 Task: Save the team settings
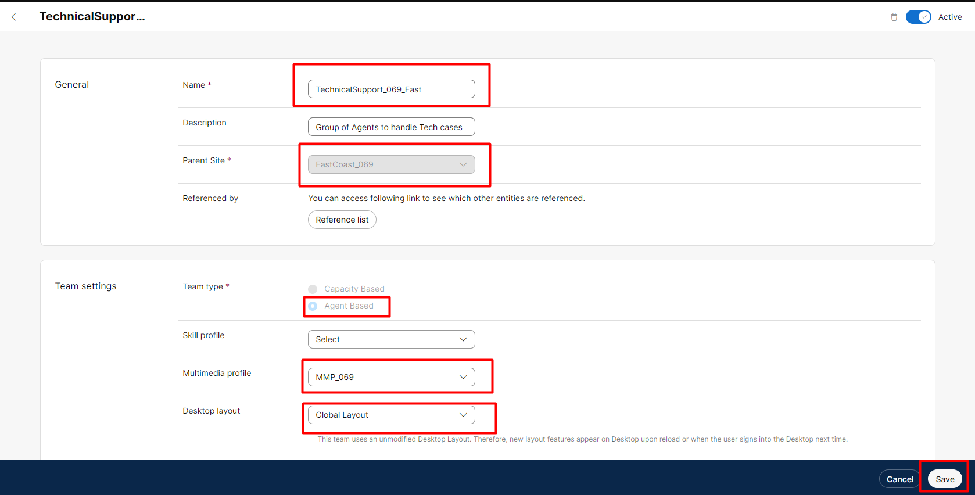[945, 479]
